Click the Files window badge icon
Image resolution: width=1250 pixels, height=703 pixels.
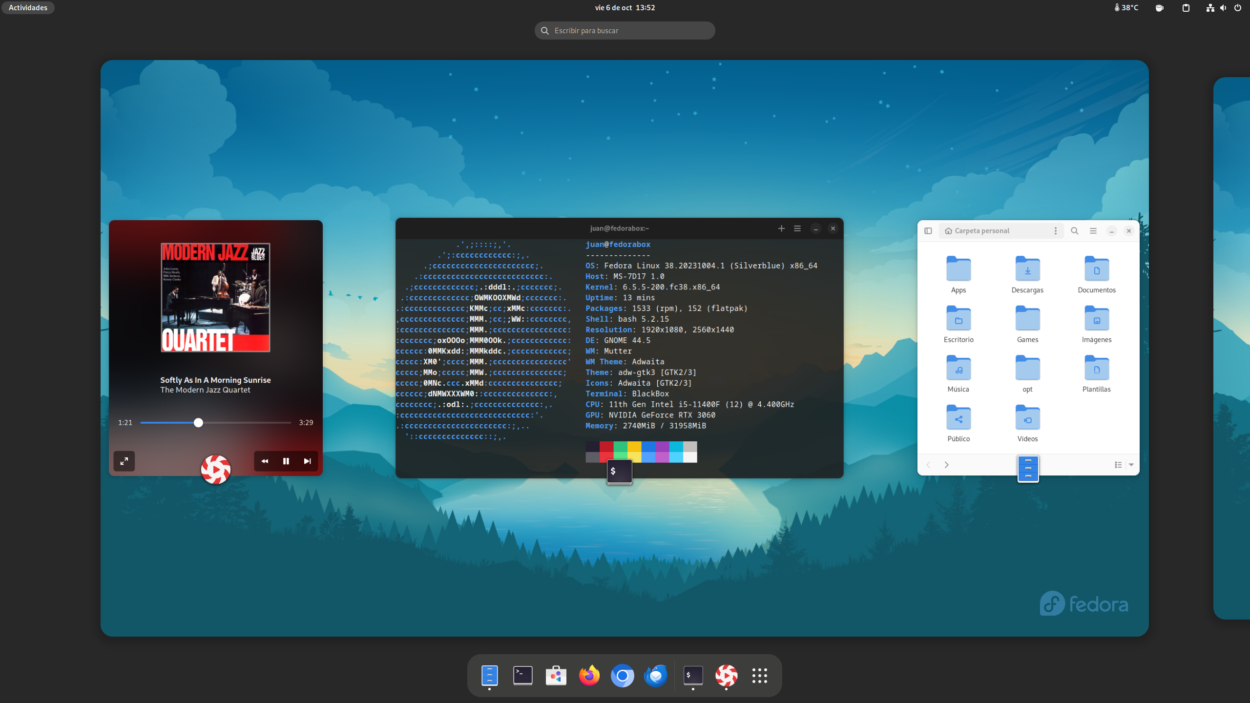click(1028, 469)
